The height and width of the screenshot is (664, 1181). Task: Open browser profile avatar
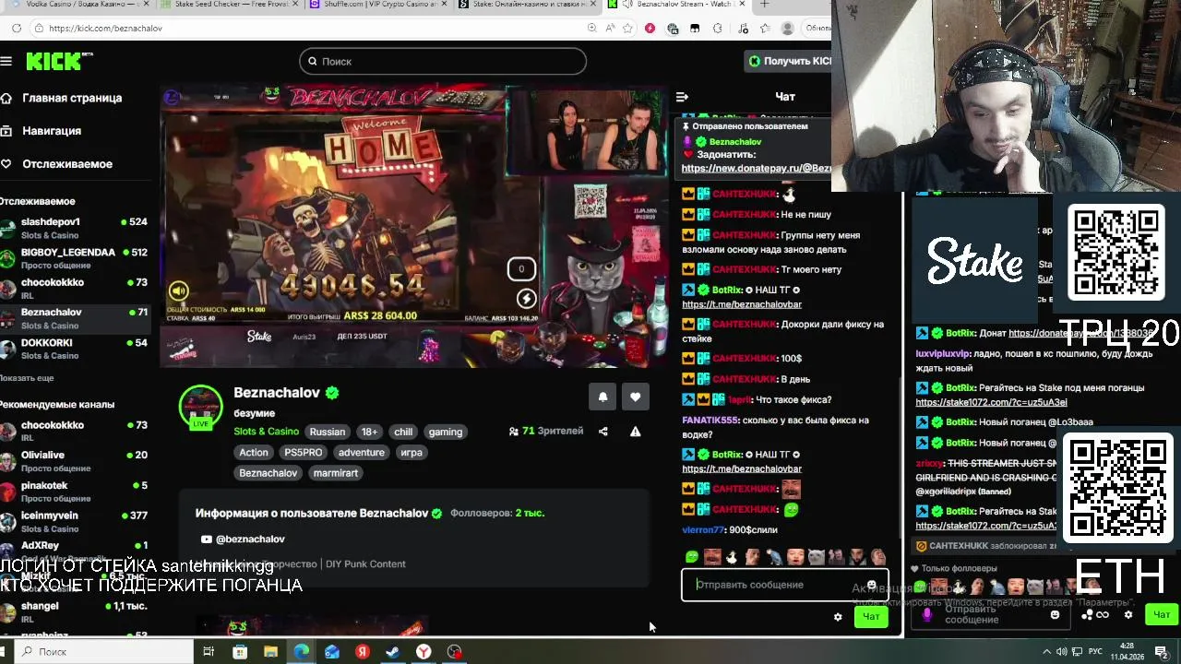(x=787, y=28)
